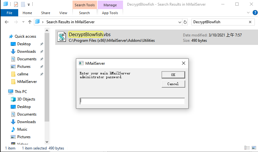The height and width of the screenshot is (152, 258).
Task: Open Desktop under This PC
Action: [x=24, y=107]
